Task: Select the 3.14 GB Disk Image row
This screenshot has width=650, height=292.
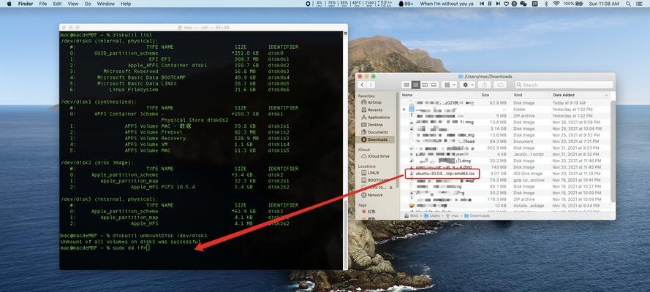Action: 506,128
